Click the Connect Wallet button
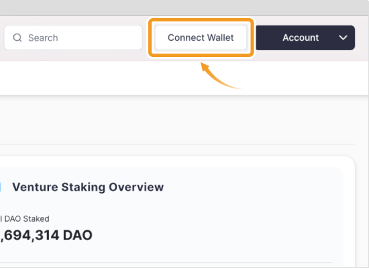 click(201, 38)
